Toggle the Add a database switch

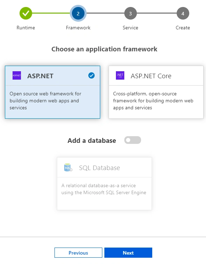tap(133, 140)
